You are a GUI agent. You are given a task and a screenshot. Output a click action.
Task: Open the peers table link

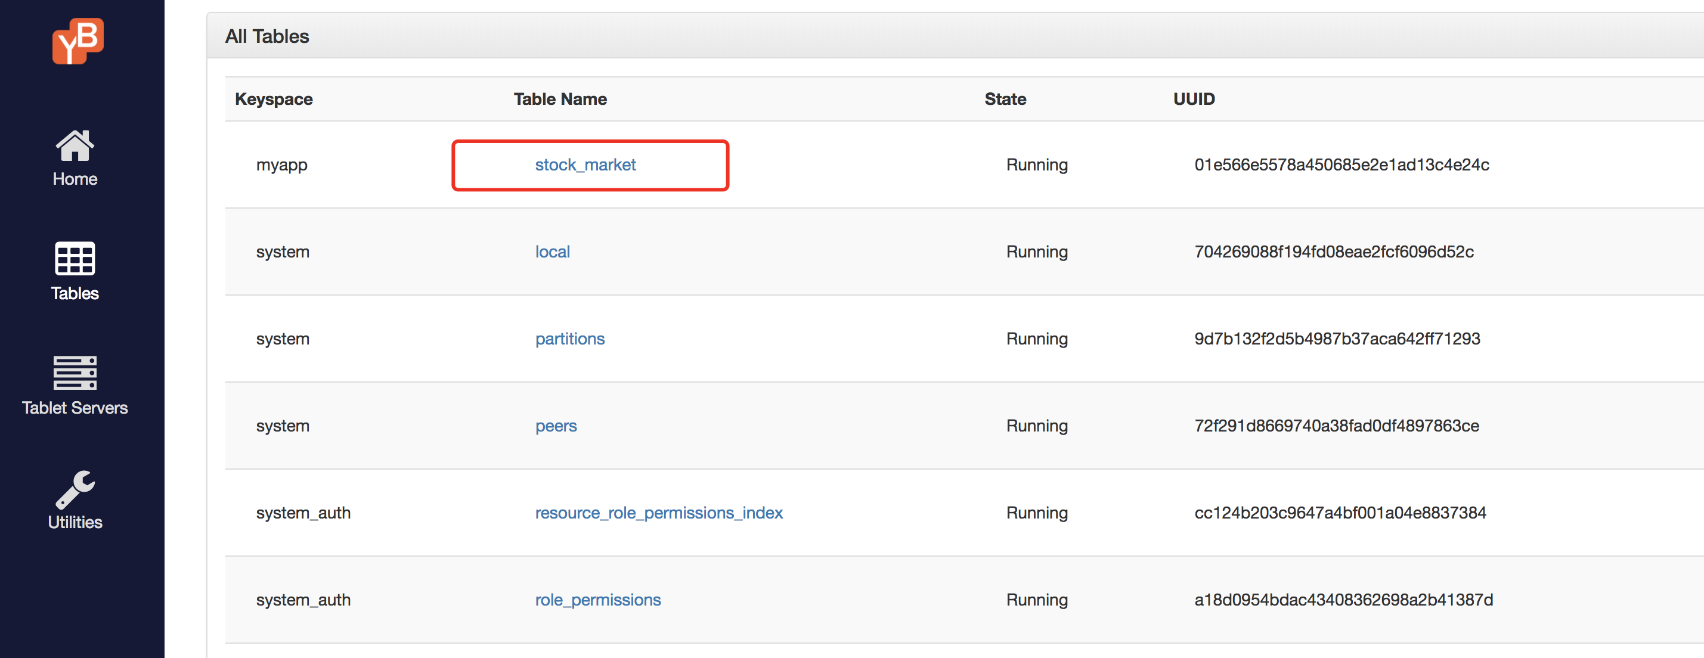pos(556,427)
